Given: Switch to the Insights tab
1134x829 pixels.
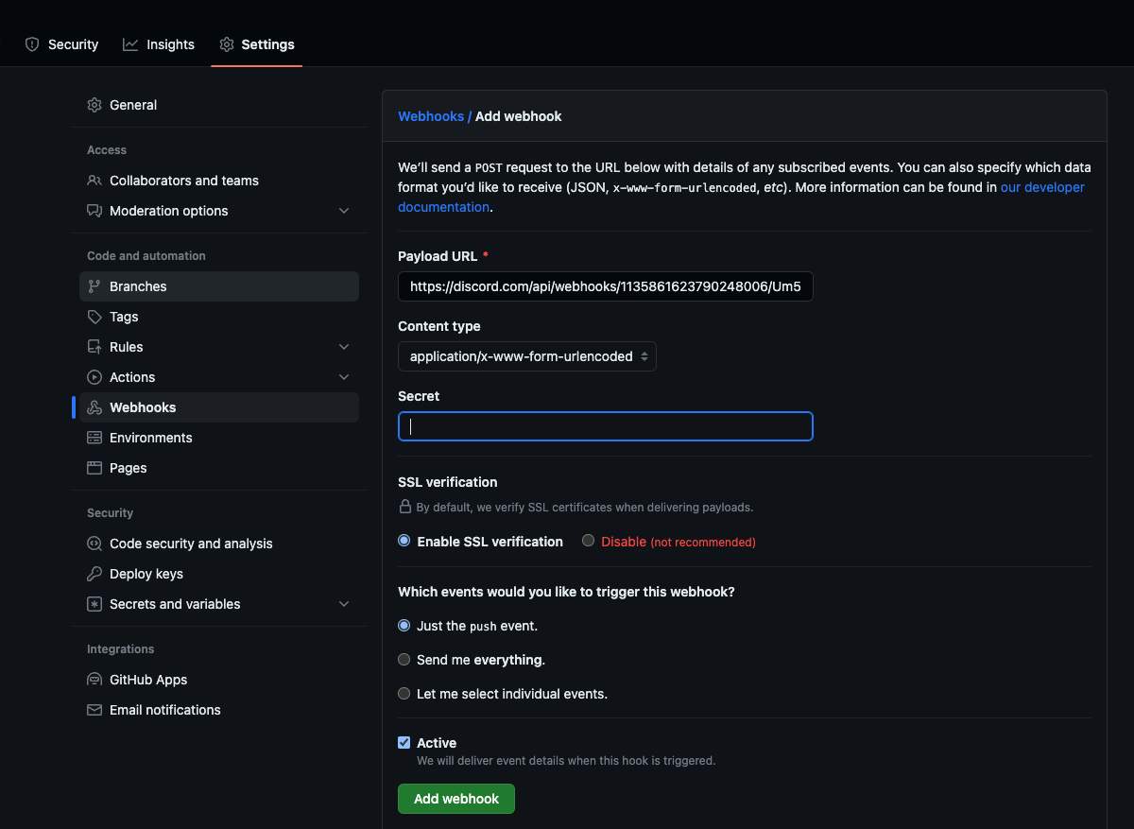Looking at the screenshot, I should click(159, 44).
